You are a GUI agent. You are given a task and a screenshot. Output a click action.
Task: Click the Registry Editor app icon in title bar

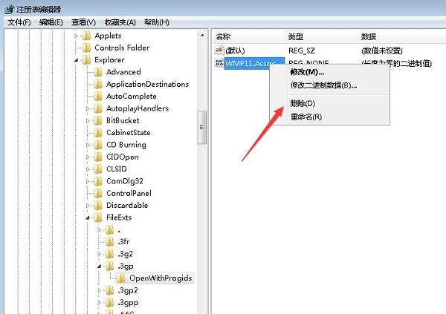click(x=8, y=8)
